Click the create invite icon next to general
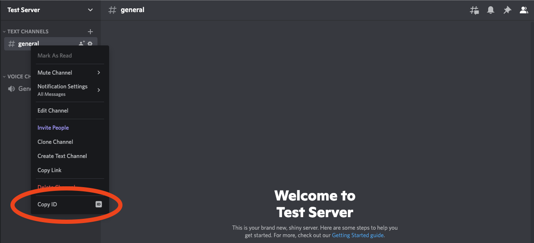The image size is (534, 243). click(81, 43)
